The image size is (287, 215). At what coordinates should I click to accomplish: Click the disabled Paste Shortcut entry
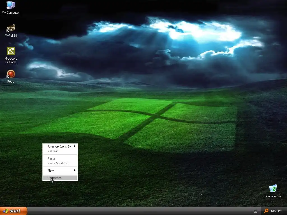[x=60, y=163]
